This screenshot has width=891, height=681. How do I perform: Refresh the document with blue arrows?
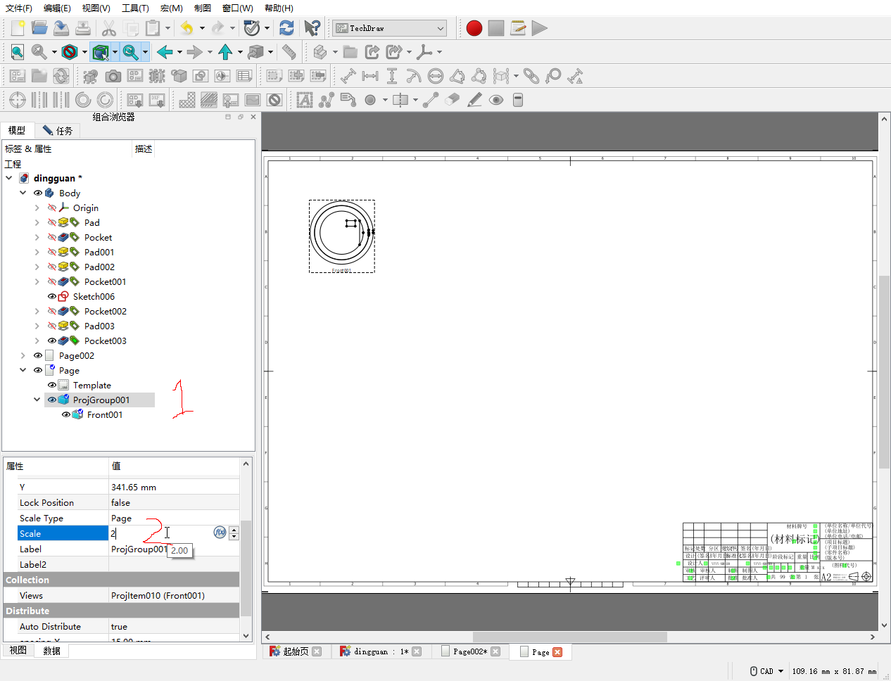(286, 28)
